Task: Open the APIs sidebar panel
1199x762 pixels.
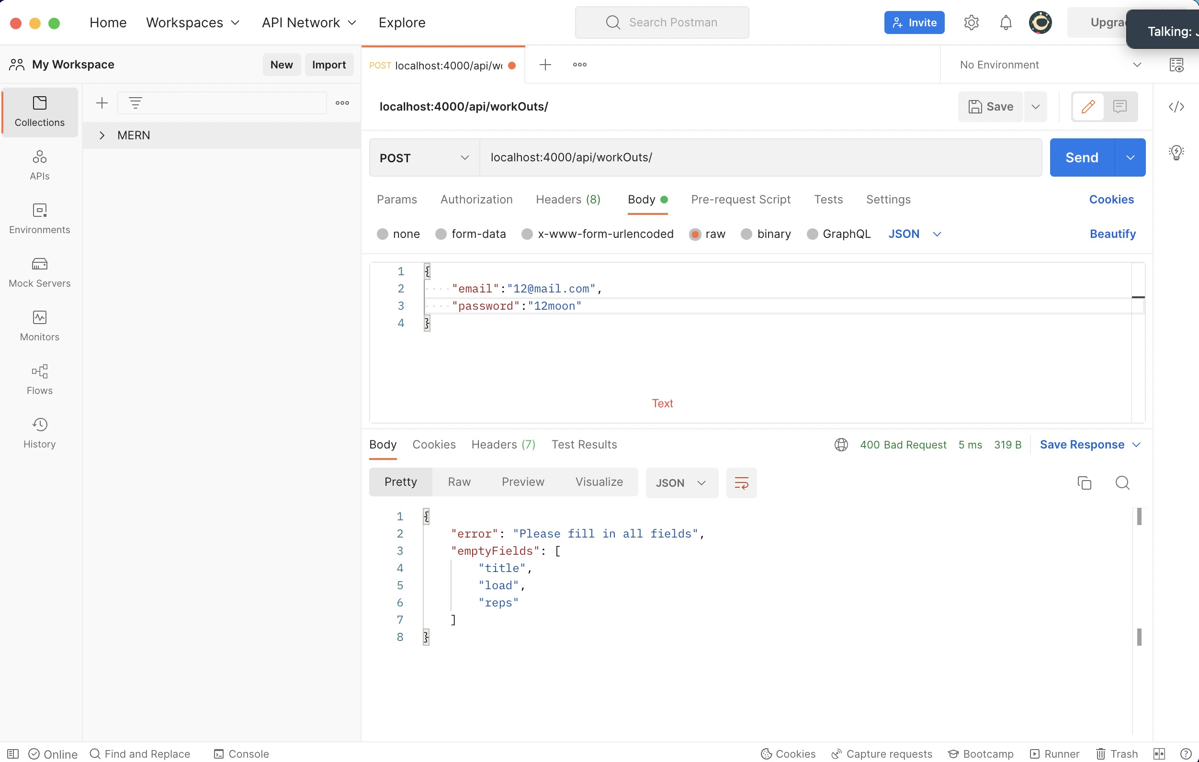Action: pyautogui.click(x=39, y=165)
